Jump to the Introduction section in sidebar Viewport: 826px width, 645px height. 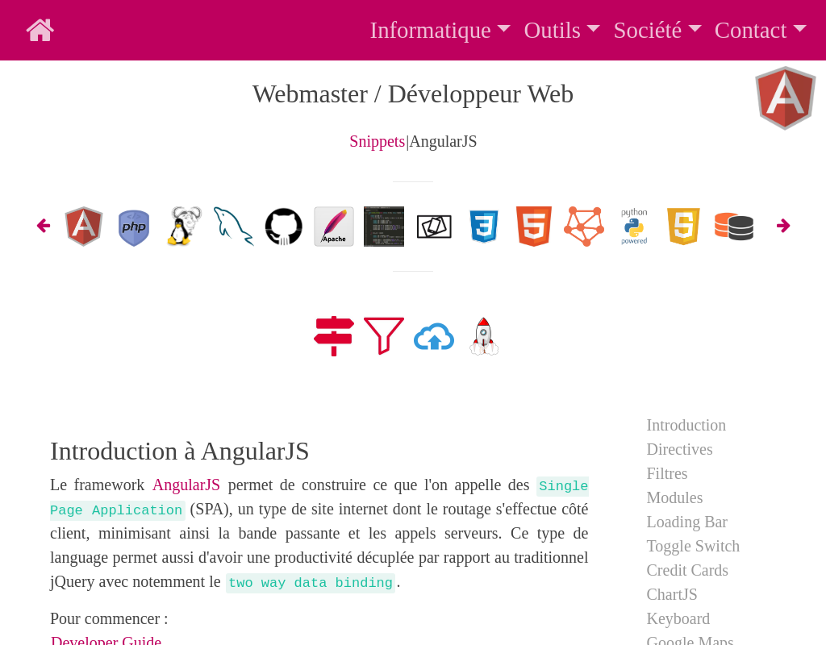coord(686,426)
